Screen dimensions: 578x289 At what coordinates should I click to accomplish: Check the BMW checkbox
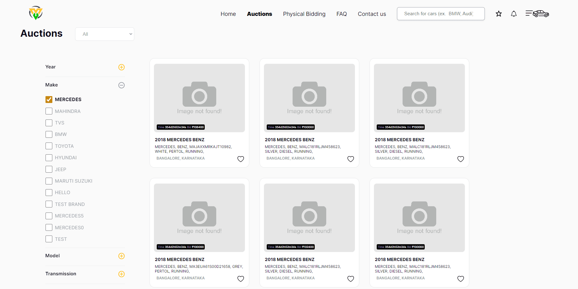(x=49, y=134)
